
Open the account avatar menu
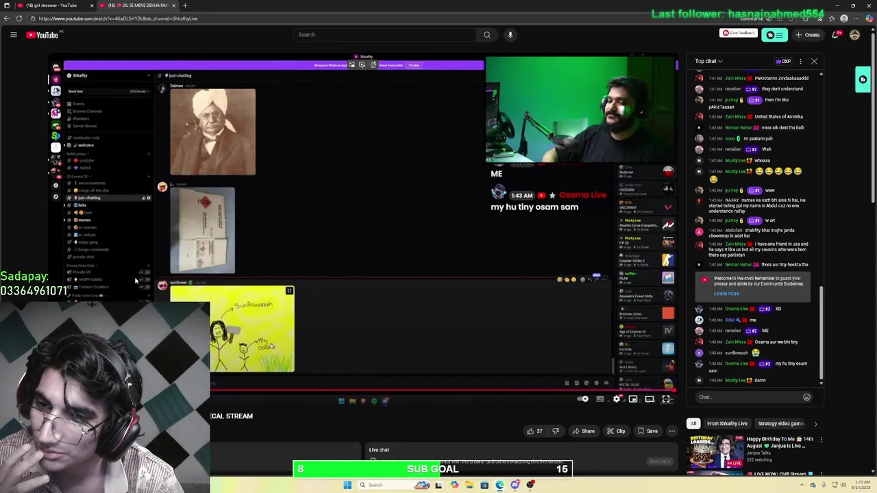[854, 35]
